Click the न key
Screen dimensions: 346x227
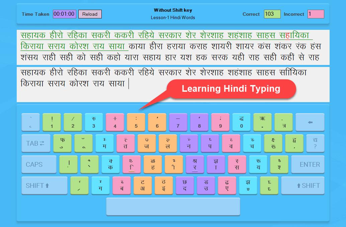point(189,143)
